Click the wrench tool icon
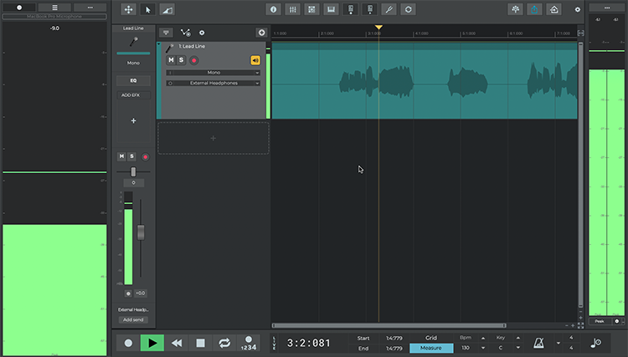Viewport: 628px width, 357px height. point(389,9)
